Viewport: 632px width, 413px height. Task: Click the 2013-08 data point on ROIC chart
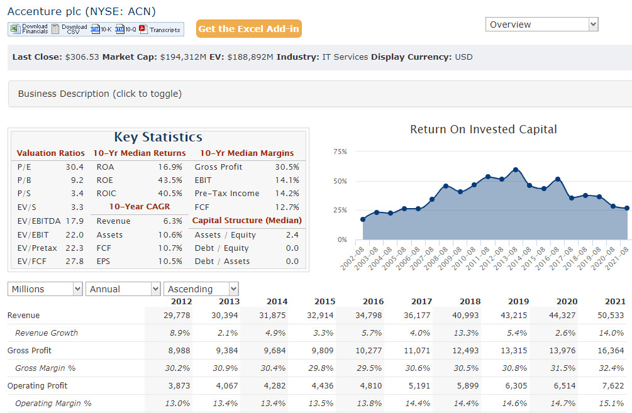click(x=516, y=170)
